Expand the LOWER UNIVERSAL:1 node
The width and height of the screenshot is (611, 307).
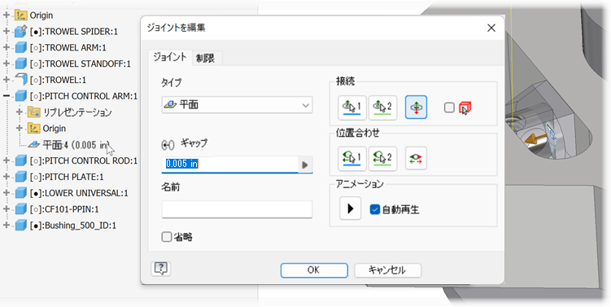pos(6,193)
